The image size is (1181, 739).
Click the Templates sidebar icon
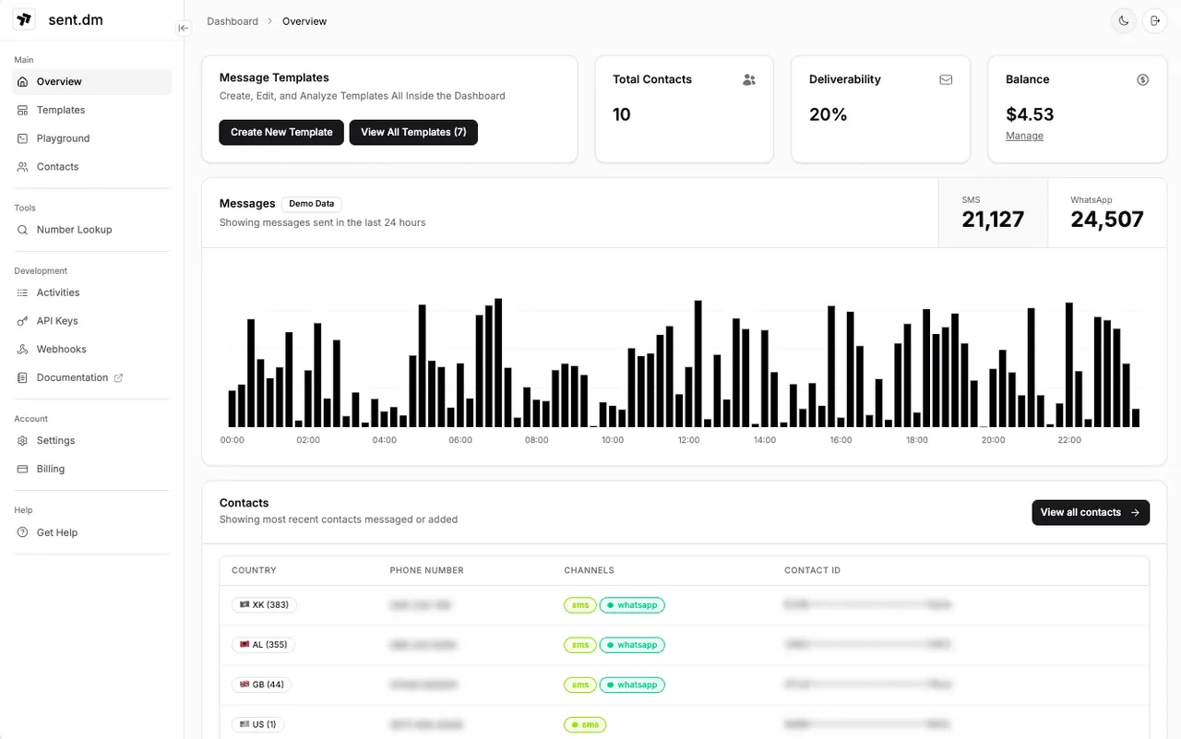click(23, 110)
